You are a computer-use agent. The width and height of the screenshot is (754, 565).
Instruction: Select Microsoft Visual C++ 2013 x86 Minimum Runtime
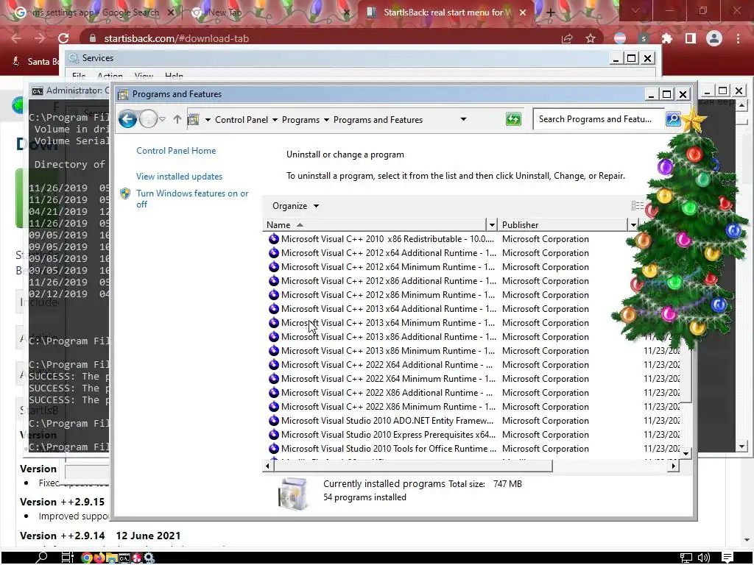coord(387,351)
